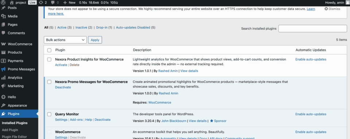
Task: Click the Hello plus-circle icon
Action: click(x=3, y=97)
